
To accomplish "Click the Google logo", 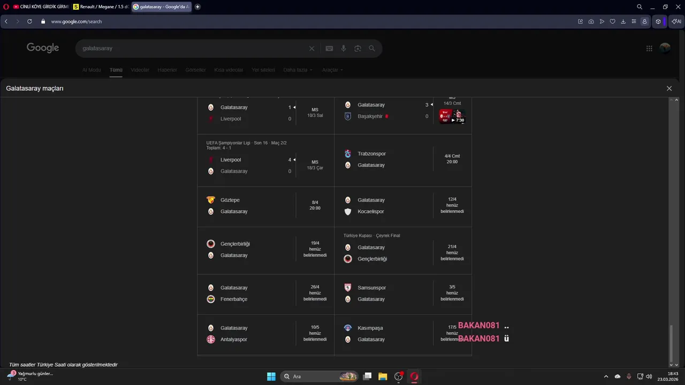I will tap(43, 48).
